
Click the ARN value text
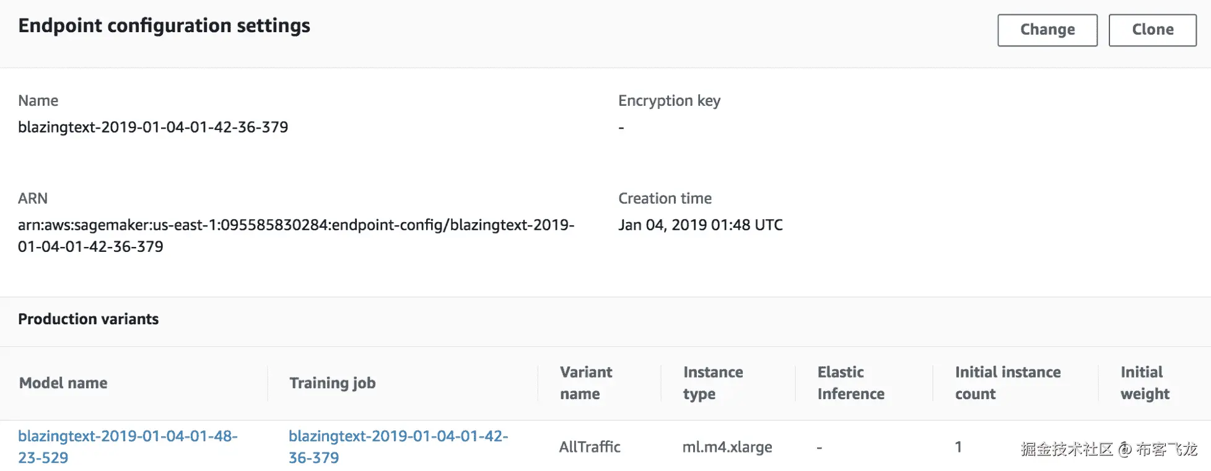pos(295,235)
